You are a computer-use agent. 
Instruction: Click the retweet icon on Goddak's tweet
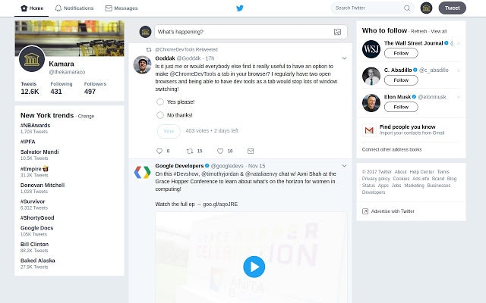tap(190, 151)
